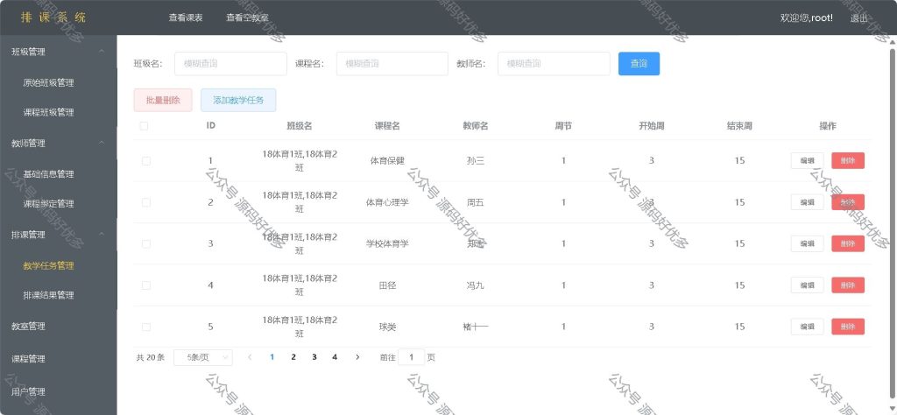Go to page 2 in pagination

click(293, 357)
